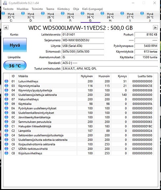Close the CrystalDiskInfo window

coord(155,3)
